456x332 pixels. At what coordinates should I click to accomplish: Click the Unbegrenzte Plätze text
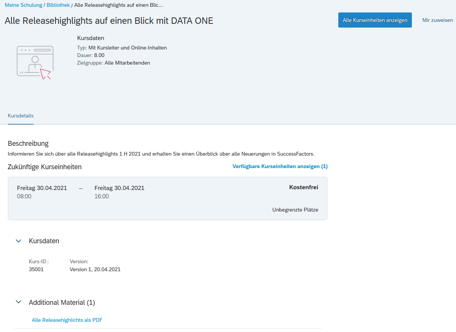tap(295, 210)
